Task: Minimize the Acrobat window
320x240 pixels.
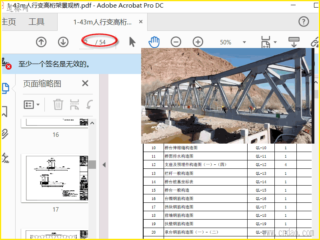Action: coord(293,5)
